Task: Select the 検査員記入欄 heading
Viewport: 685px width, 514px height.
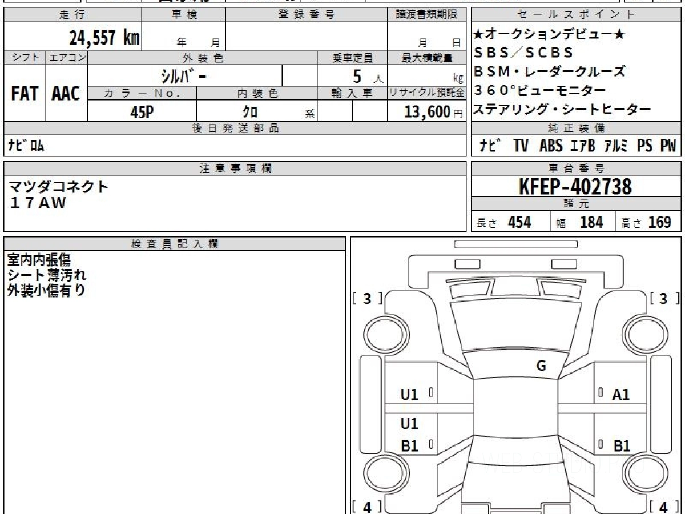Action: click(175, 244)
